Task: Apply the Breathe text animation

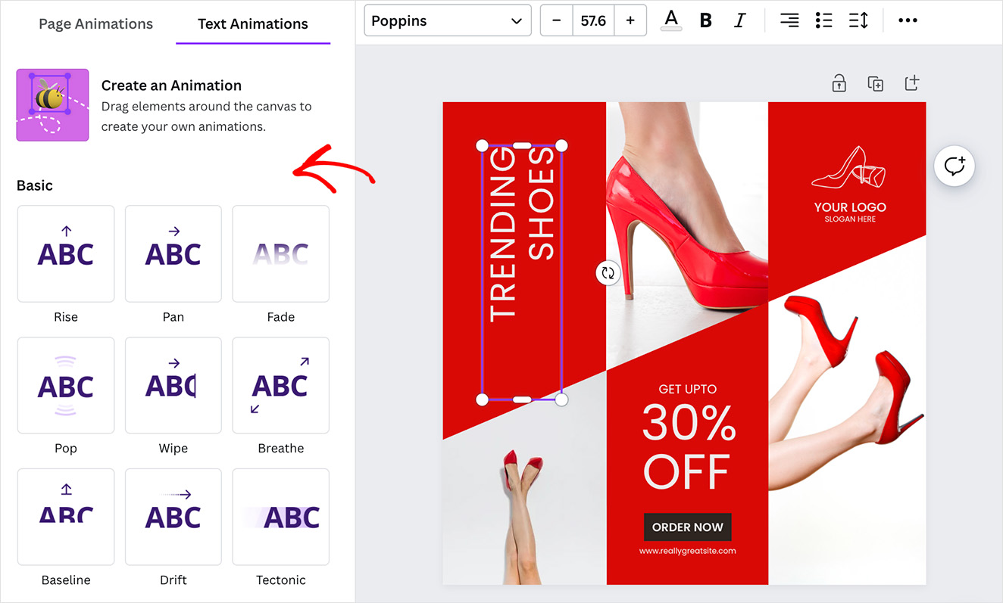Action: pos(280,386)
